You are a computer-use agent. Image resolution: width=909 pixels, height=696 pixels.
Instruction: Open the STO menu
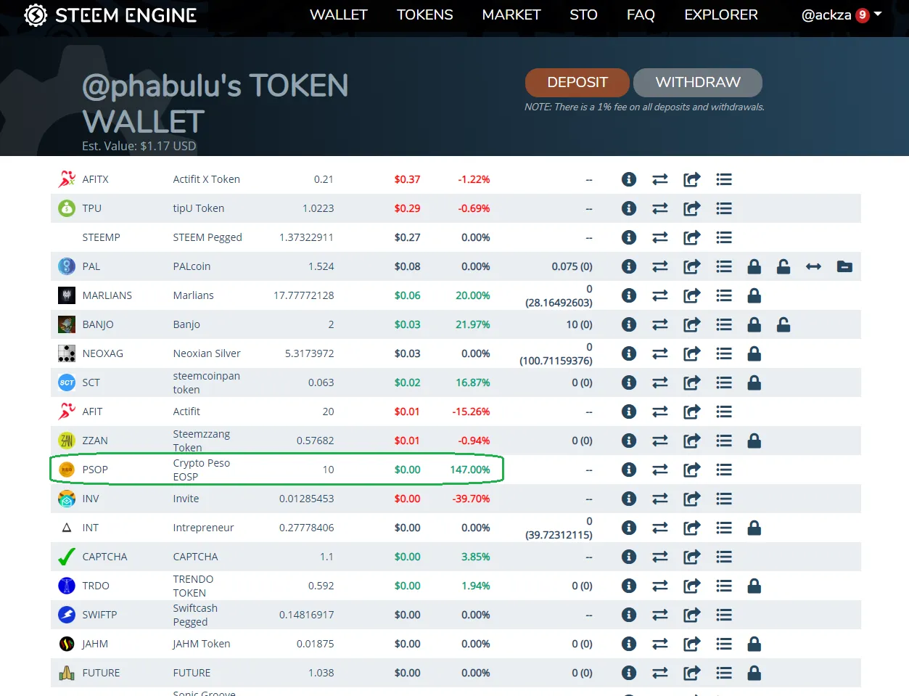tap(584, 15)
